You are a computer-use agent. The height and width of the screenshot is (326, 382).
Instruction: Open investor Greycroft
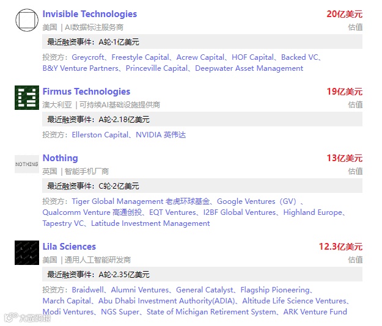pos(87,57)
